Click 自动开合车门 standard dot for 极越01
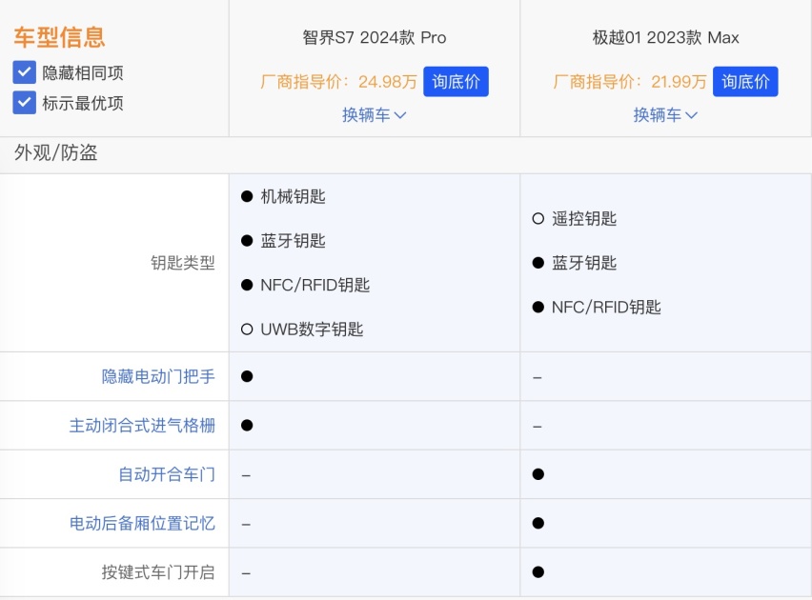812x600 pixels. (538, 474)
